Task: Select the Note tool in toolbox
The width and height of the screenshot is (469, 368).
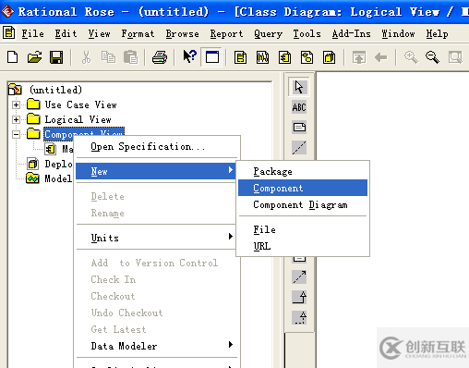Action: 299,127
